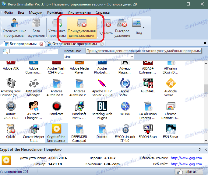208x175 pixels.
Task: Select Bandisoft MPEG icon
Action: 79,106
